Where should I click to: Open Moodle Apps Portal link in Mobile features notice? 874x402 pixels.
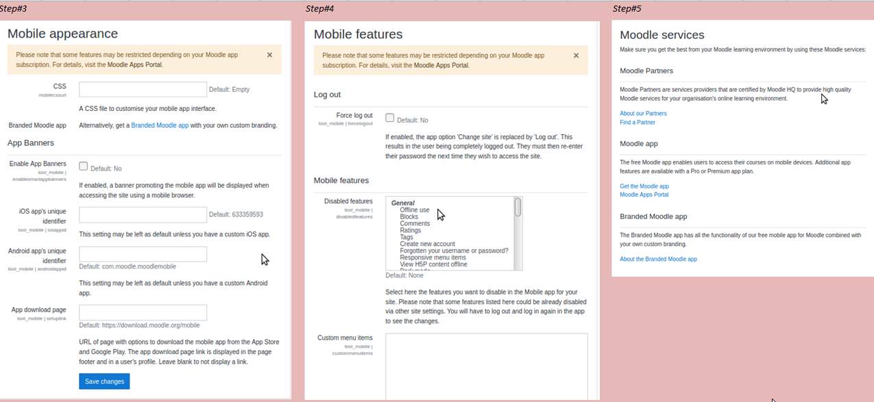pyautogui.click(x=441, y=65)
